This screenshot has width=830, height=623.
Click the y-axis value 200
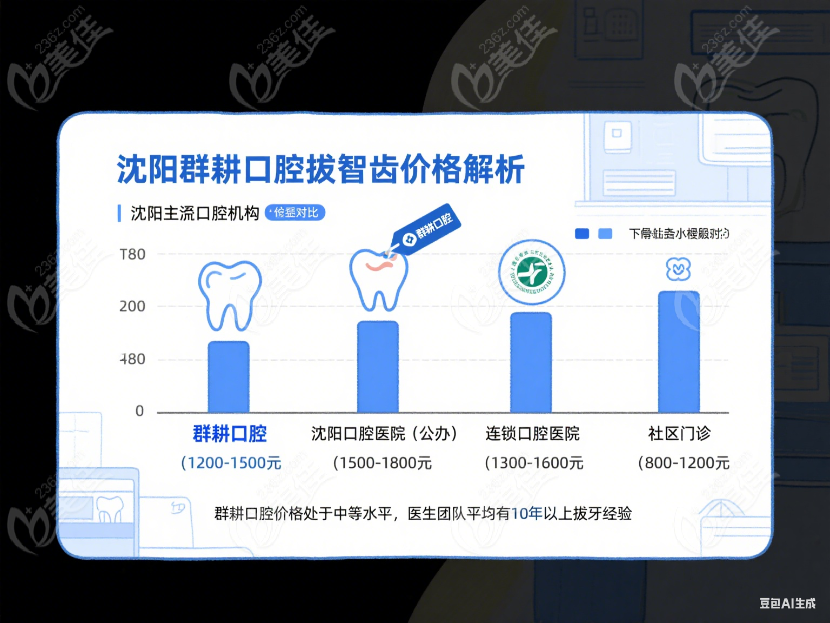pyautogui.click(x=132, y=307)
